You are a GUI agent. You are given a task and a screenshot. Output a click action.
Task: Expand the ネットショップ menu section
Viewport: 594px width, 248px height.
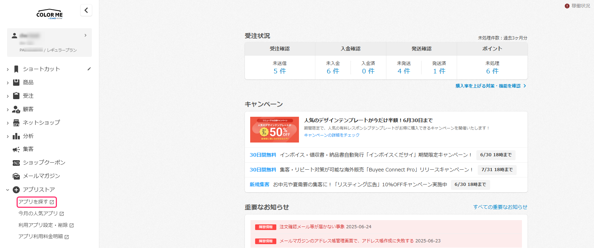point(41,123)
